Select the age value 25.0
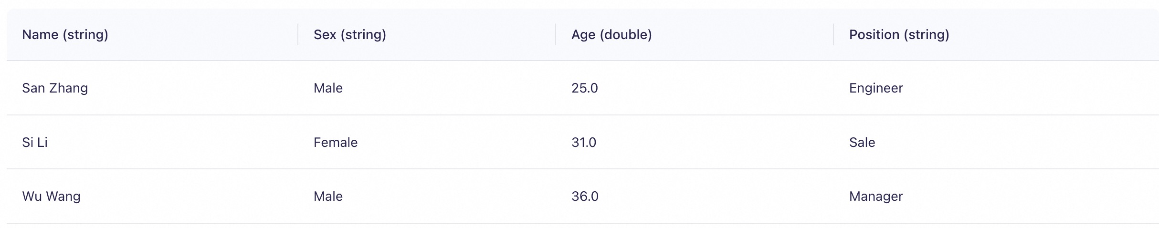The image size is (1159, 228). coord(584,88)
